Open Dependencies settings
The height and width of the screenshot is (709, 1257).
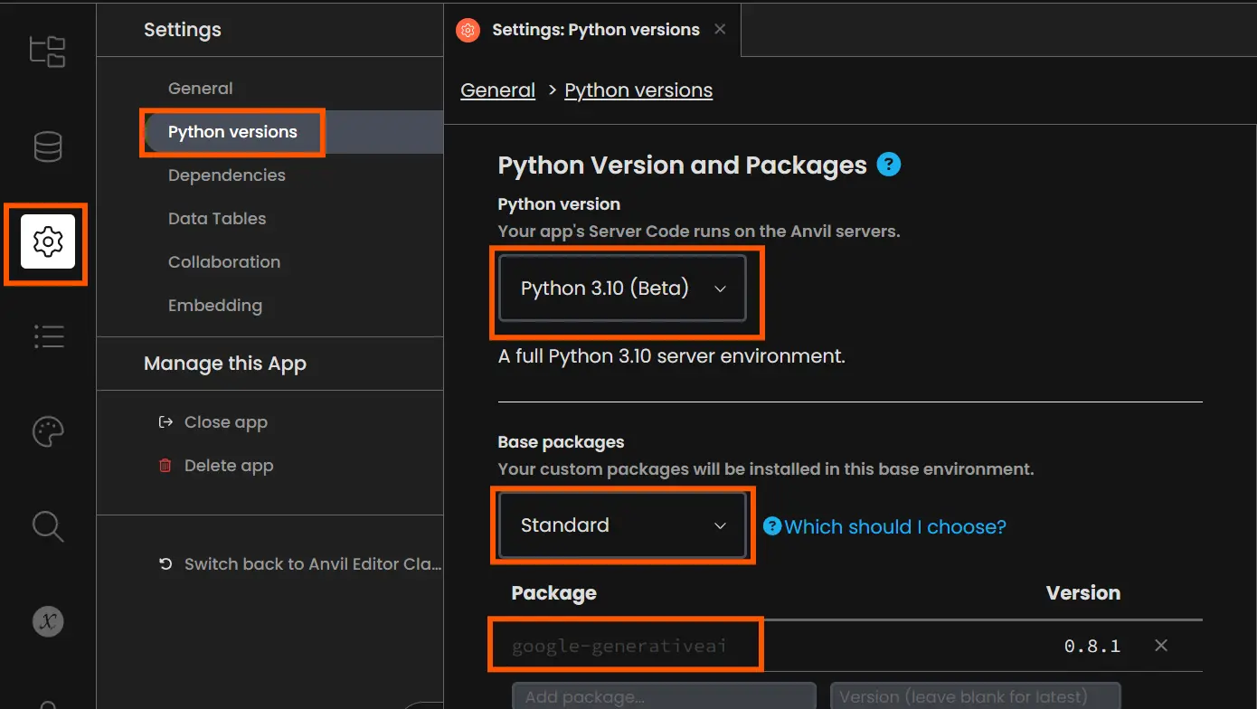pos(227,175)
